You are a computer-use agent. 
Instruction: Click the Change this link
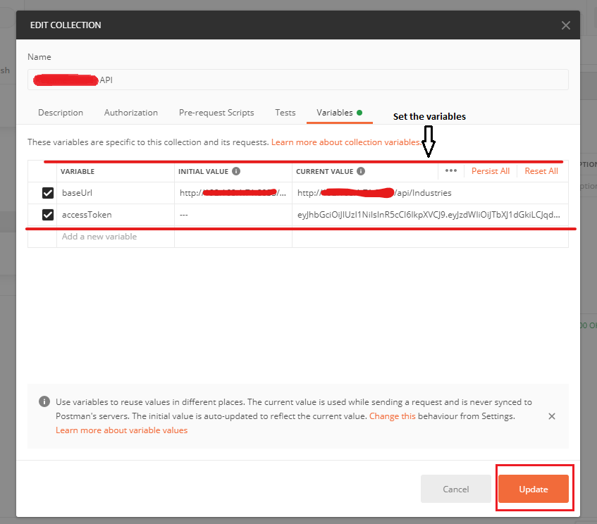pyautogui.click(x=392, y=416)
